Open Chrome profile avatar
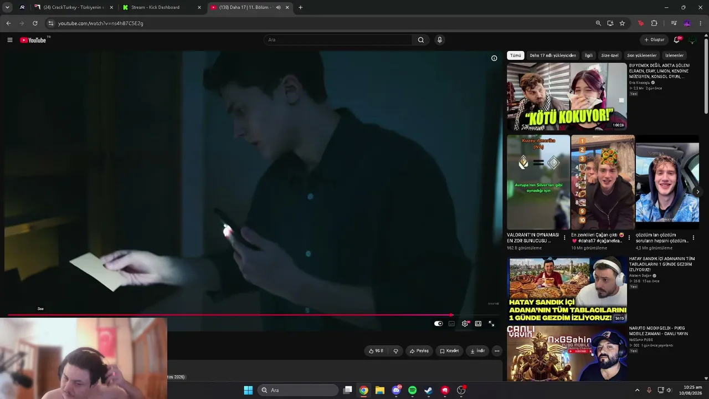 click(x=687, y=23)
